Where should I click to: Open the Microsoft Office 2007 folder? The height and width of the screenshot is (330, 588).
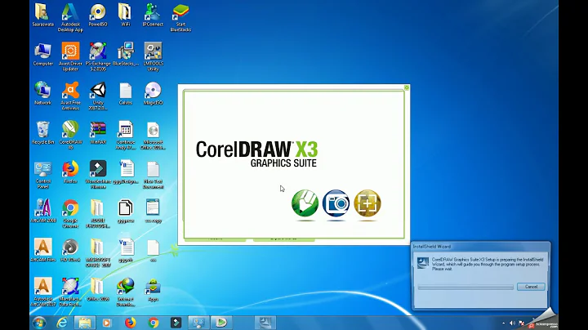98,254
